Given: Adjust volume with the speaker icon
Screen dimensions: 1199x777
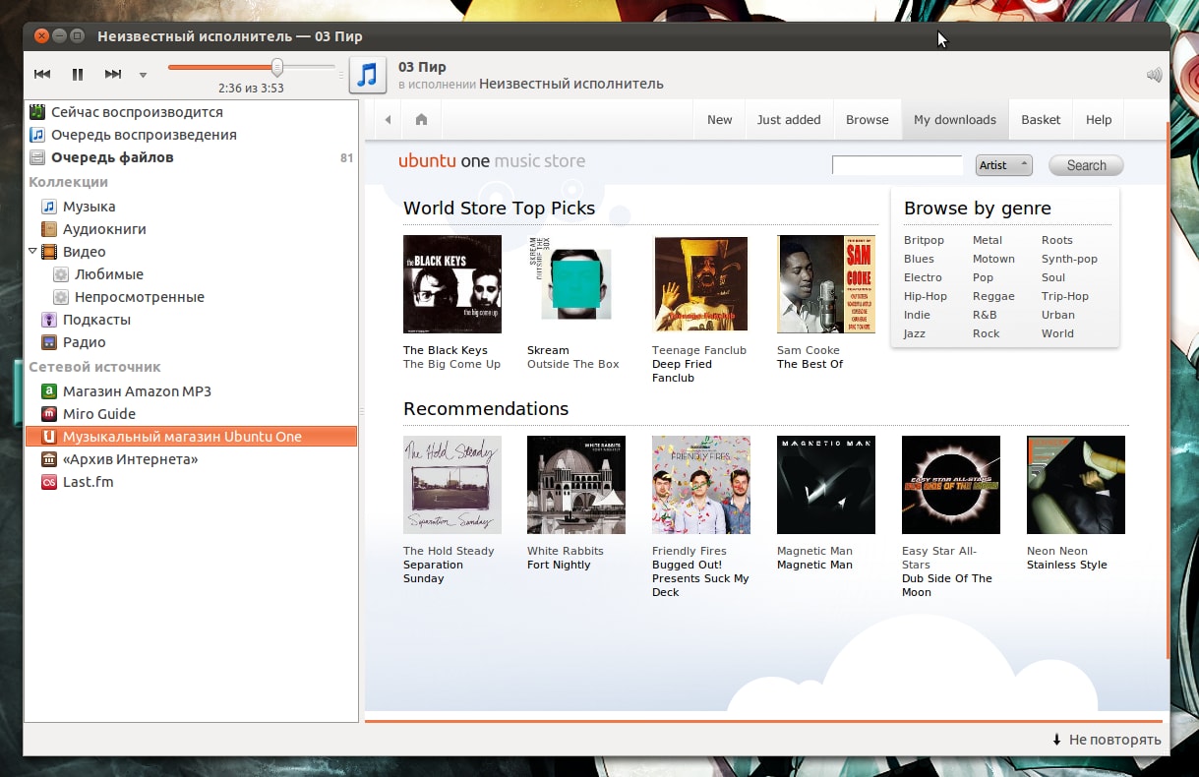Looking at the screenshot, I should [1154, 75].
